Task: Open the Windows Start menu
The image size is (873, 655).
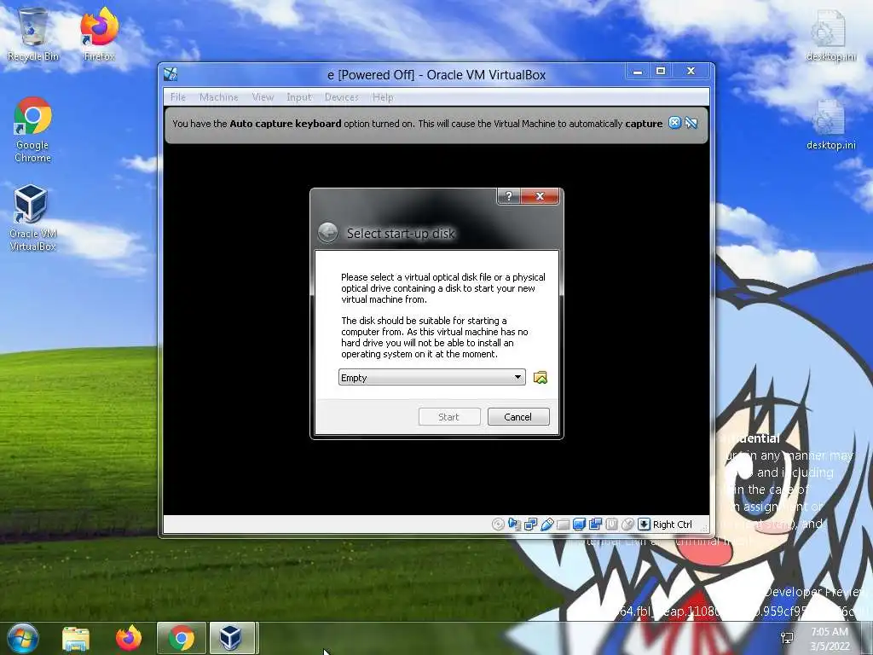Action: coord(22,638)
